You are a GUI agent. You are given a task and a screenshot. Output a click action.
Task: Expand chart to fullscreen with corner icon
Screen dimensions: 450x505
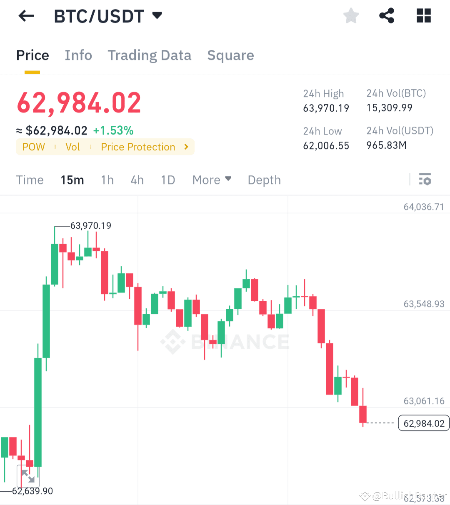tap(28, 476)
